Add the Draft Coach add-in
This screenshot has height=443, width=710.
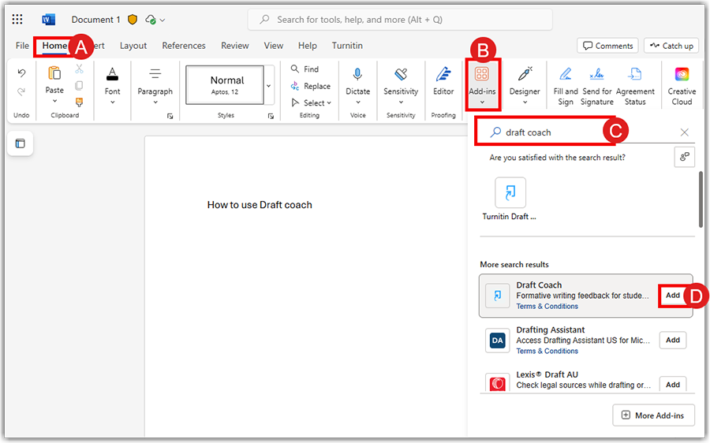(x=672, y=296)
